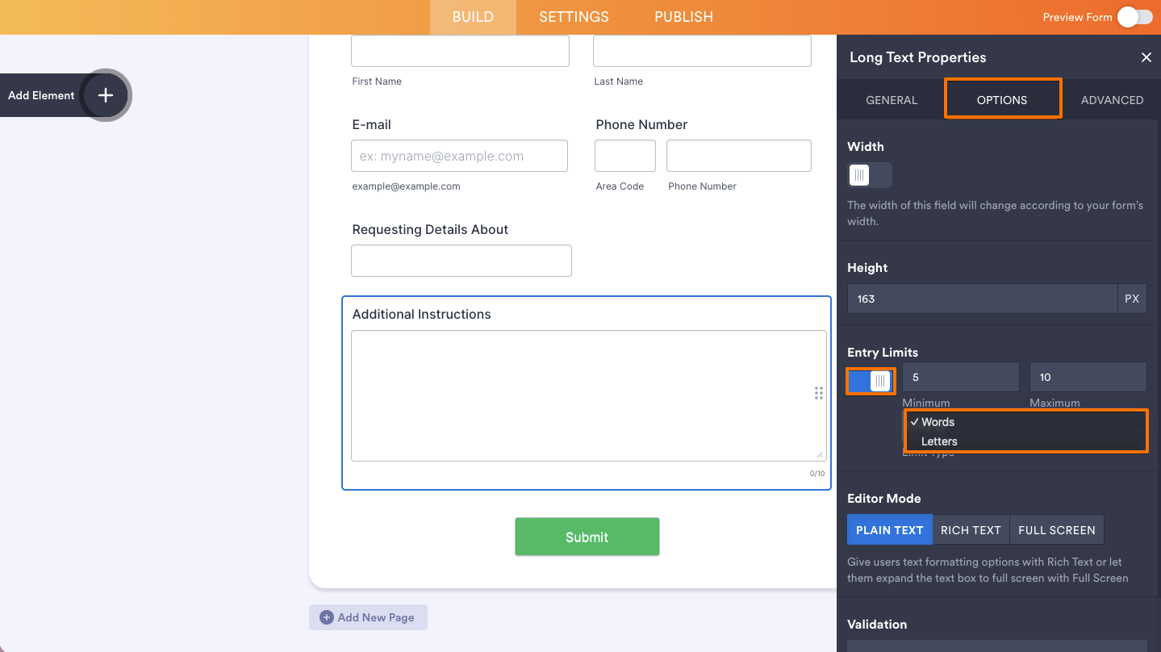Click the Height value input field

981,299
